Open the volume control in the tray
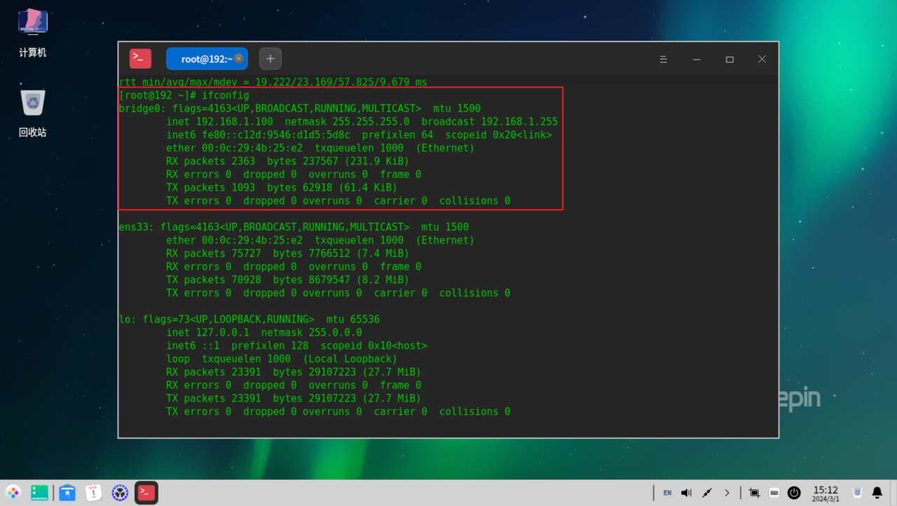The width and height of the screenshot is (897, 506). tap(686, 493)
